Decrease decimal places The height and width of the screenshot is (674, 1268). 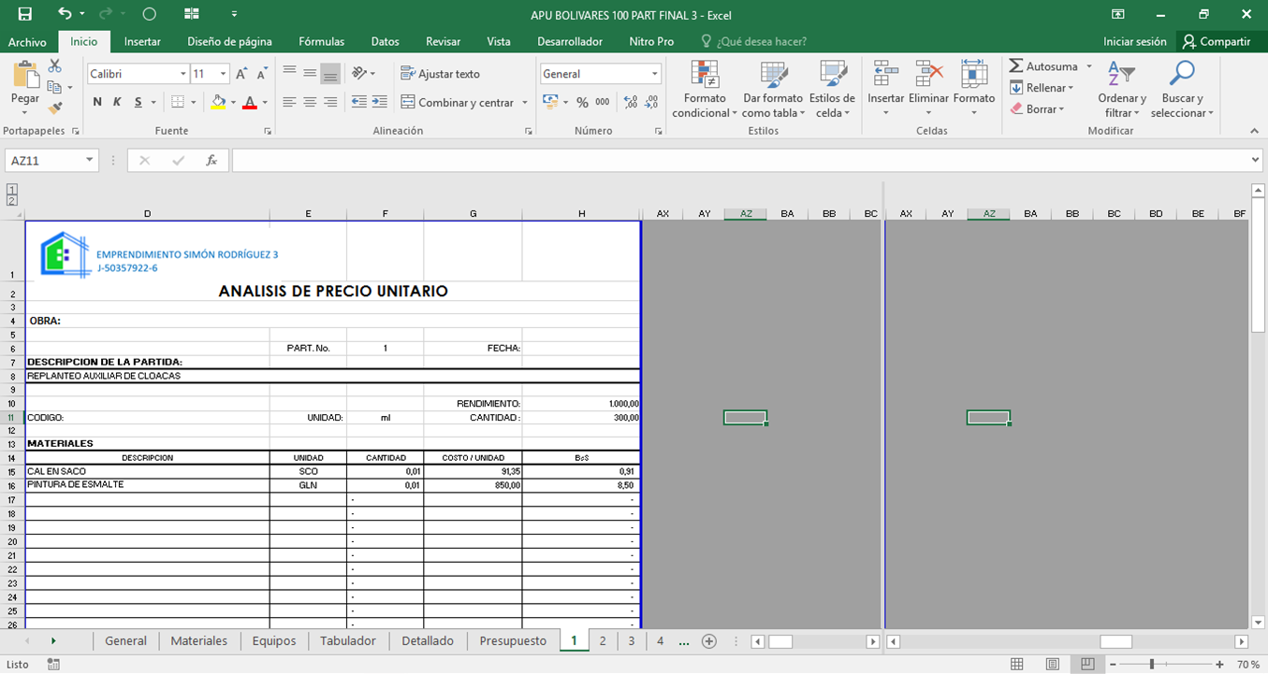pos(651,102)
